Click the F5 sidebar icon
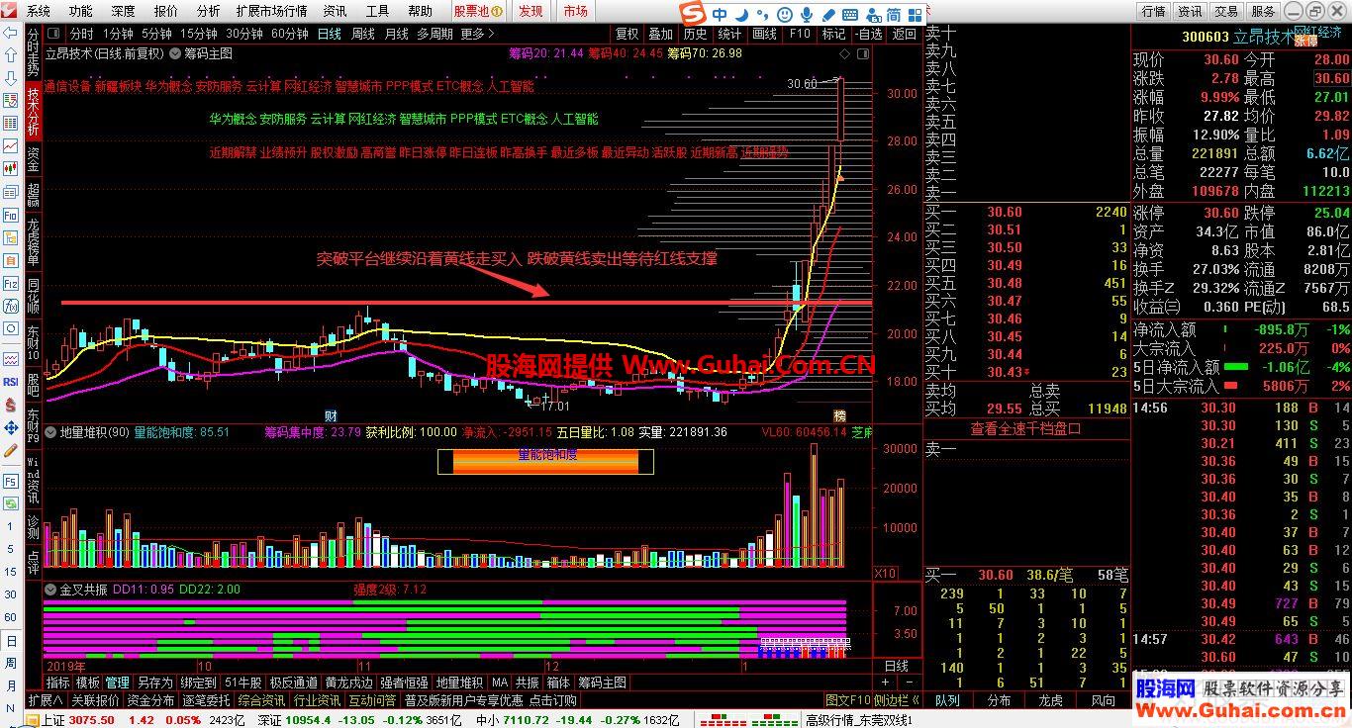 pyautogui.click(x=10, y=481)
